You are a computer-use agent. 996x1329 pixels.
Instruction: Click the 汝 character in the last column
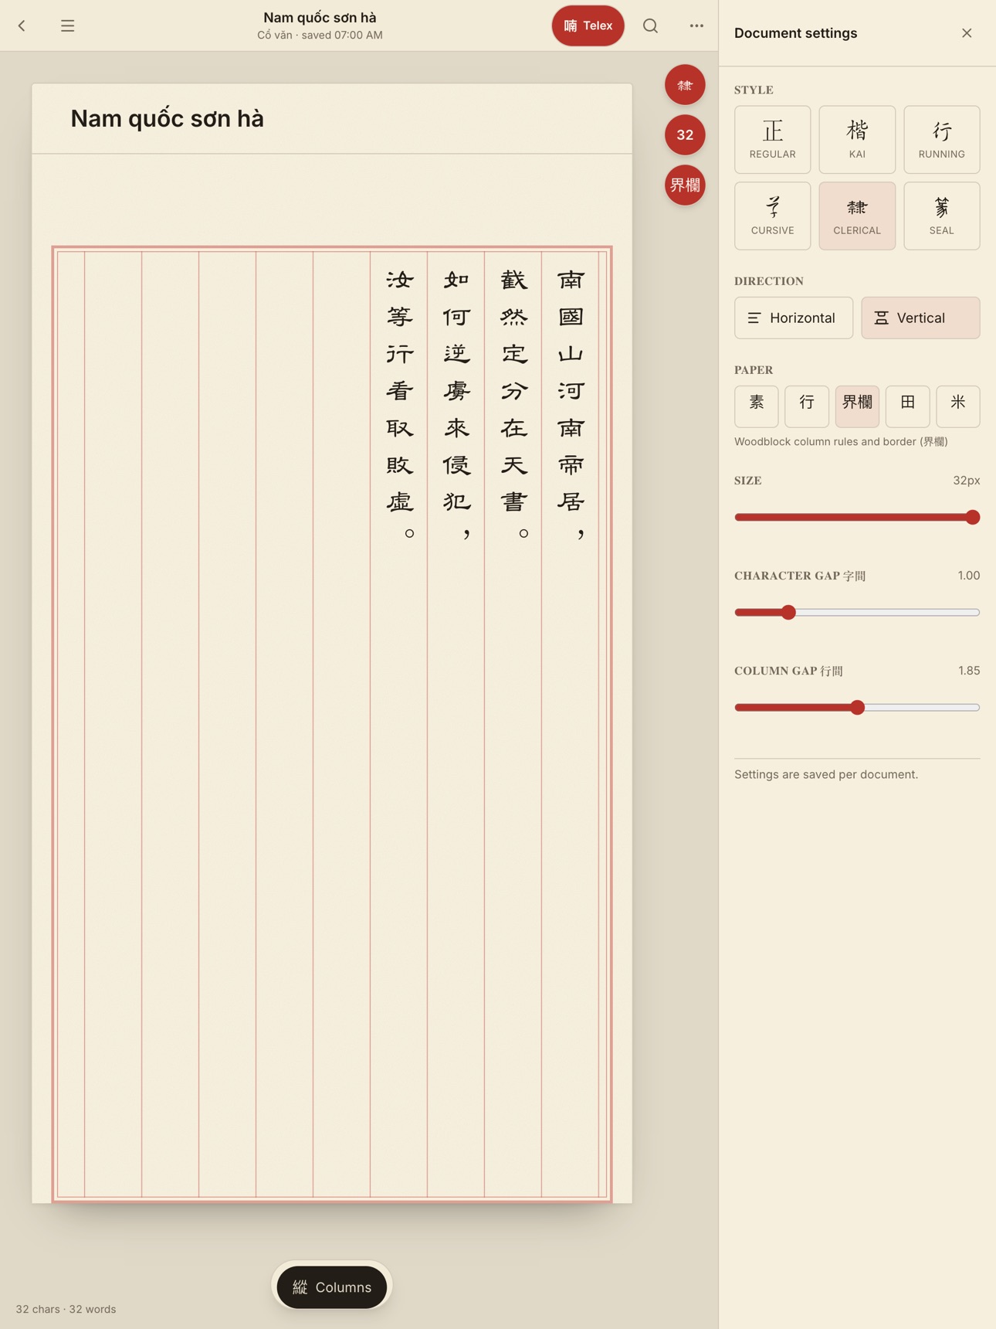point(399,280)
